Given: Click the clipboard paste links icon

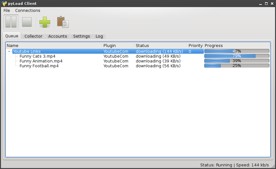Looking at the screenshot, I should 63,22.
